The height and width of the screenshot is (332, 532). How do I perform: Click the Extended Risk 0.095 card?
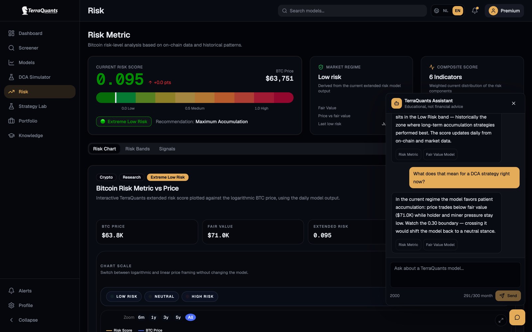click(x=347, y=232)
